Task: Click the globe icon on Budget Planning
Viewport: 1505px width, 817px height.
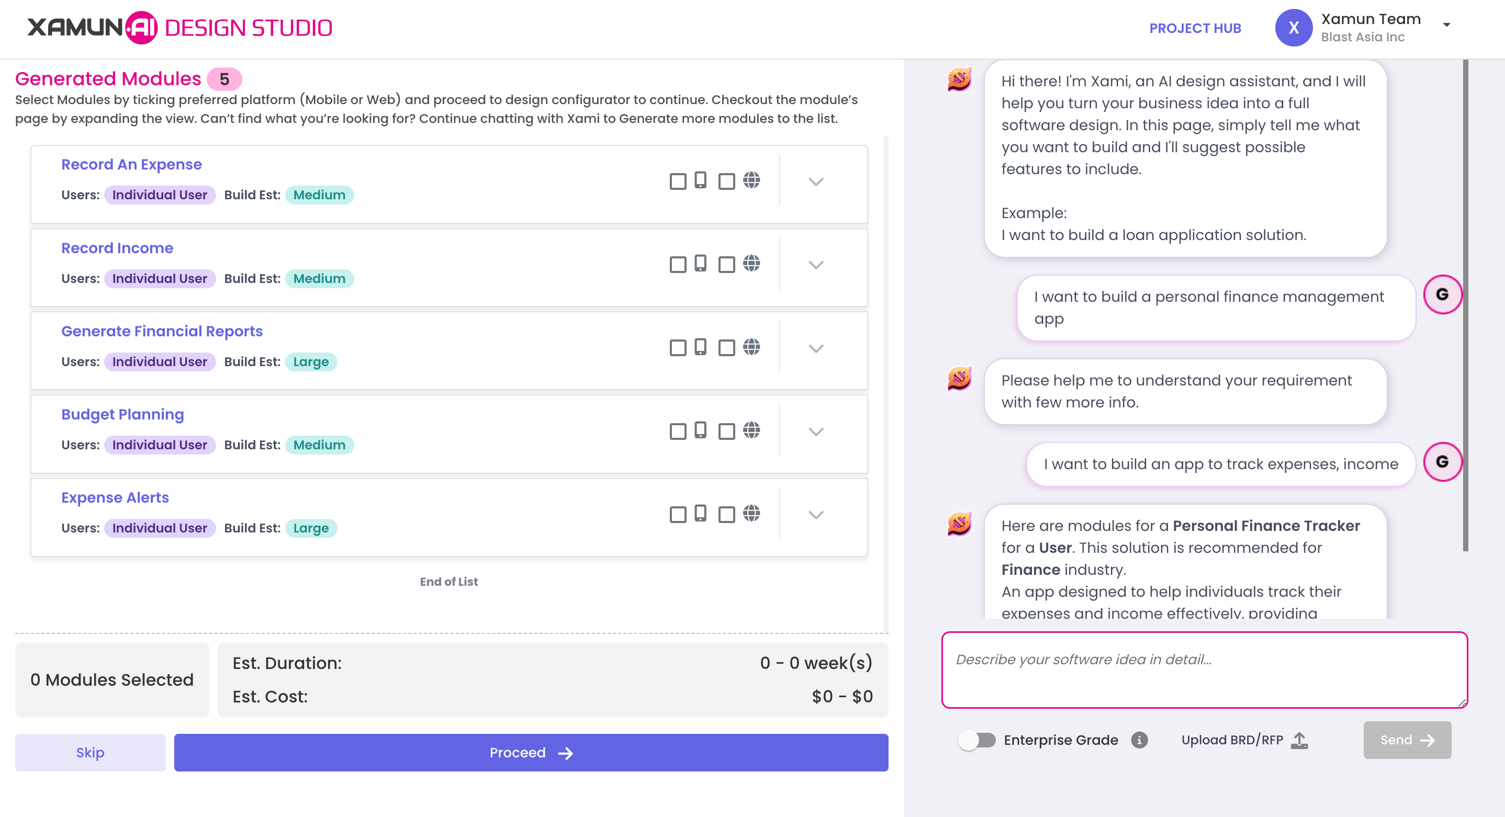Action: (x=751, y=430)
